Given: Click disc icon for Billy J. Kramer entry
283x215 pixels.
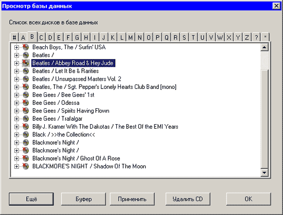Looking at the screenshot, I should pos(26,126).
